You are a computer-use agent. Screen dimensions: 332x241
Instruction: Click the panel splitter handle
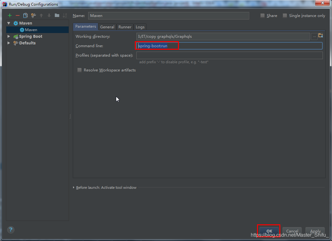click(x=70, y=116)
